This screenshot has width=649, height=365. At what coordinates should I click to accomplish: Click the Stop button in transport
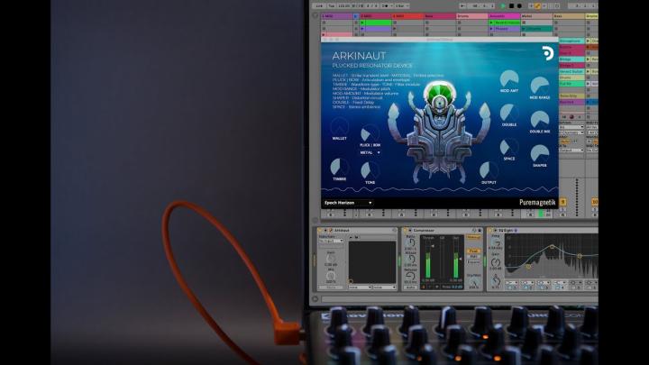click(511, 6)
